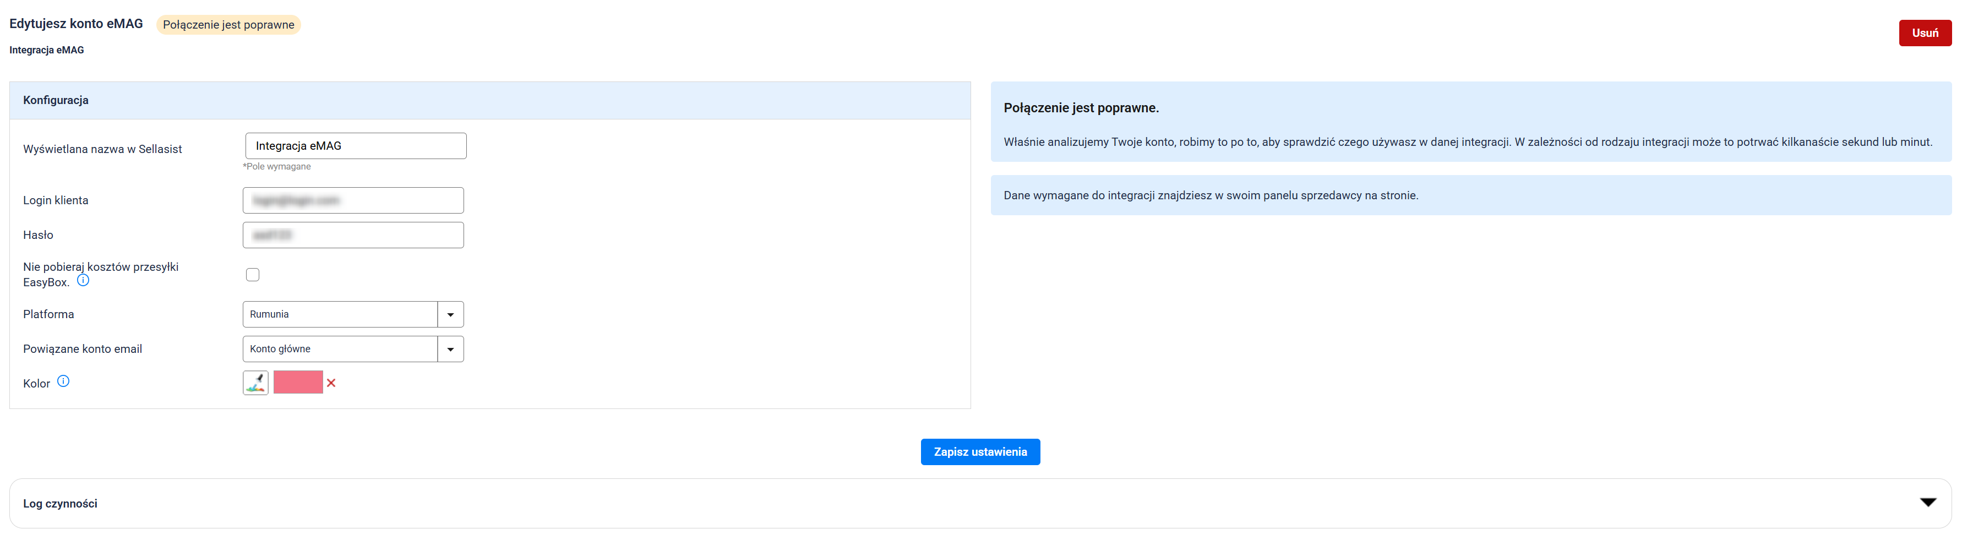Click the Log czynności section title
The height and width of the screenshot is (540, 1962).
(x=60, y=504)
